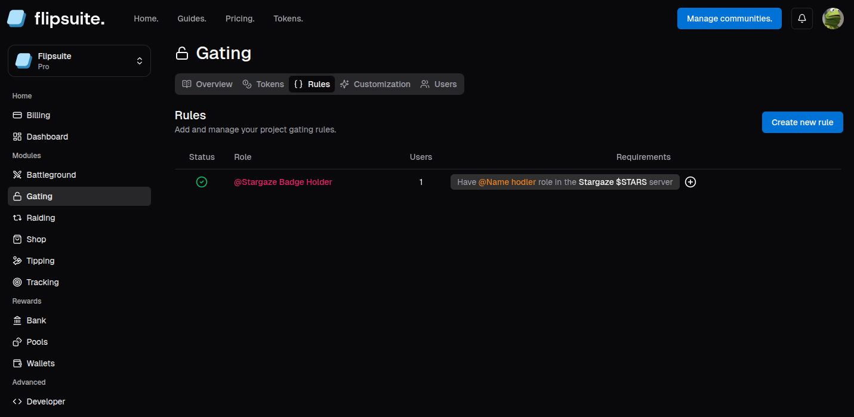This screenshot has width=854, height=417.
Task: Open Guides in top navigation
Action: click(x=192, y=18)
